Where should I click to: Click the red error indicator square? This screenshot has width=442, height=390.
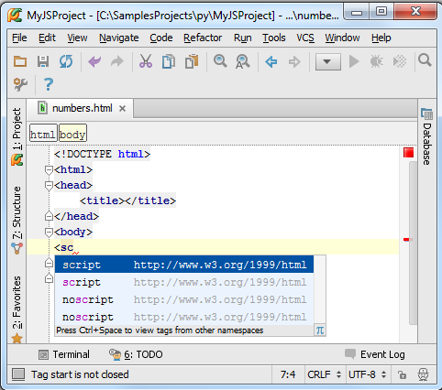tap(408, 153)
